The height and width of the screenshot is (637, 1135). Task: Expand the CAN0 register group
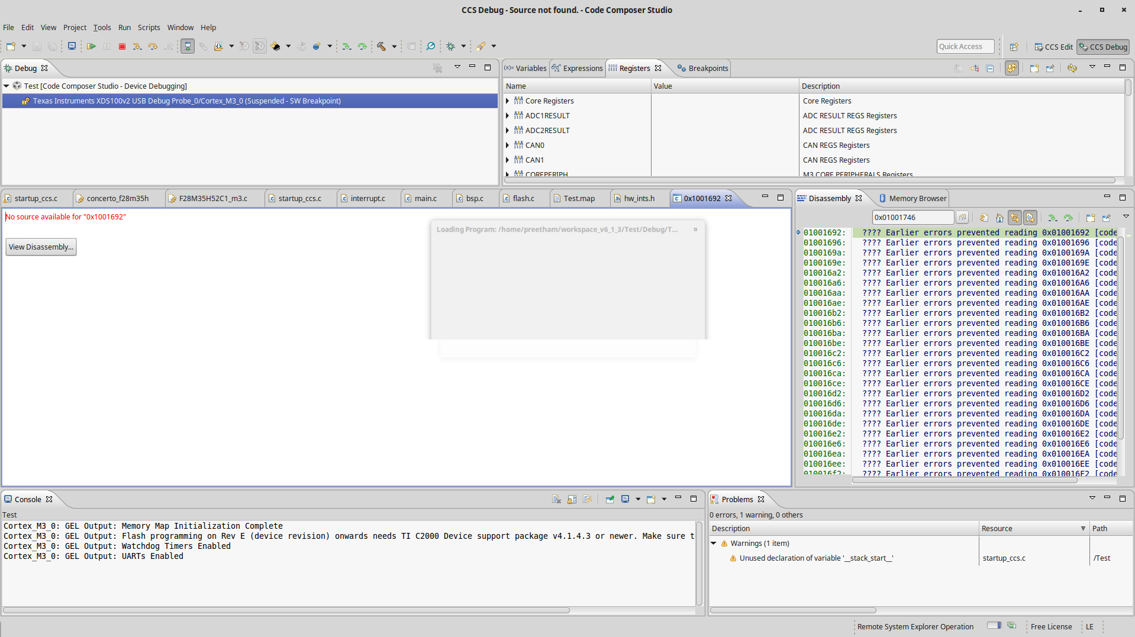click(508, 145)
